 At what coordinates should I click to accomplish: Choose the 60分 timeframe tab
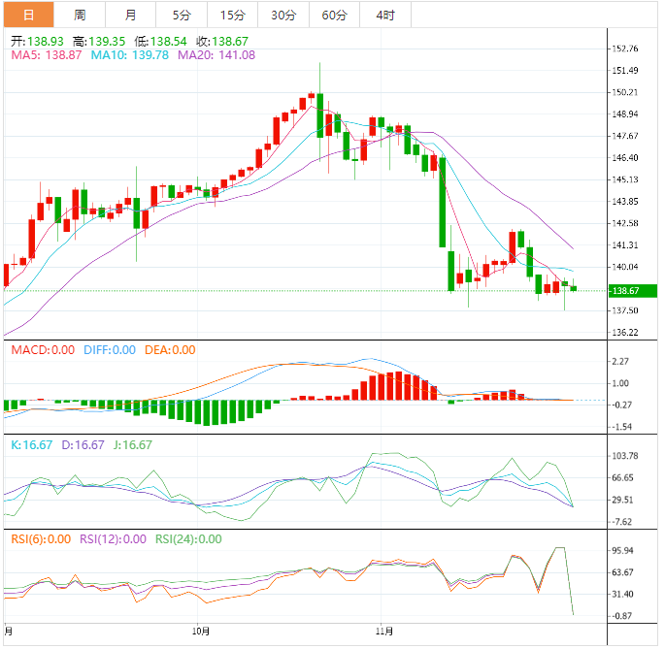334,15
